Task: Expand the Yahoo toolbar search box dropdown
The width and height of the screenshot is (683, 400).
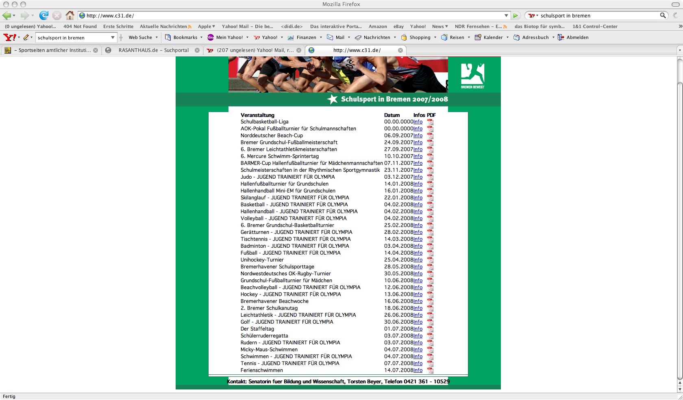Action: click(x=113, y=37)
